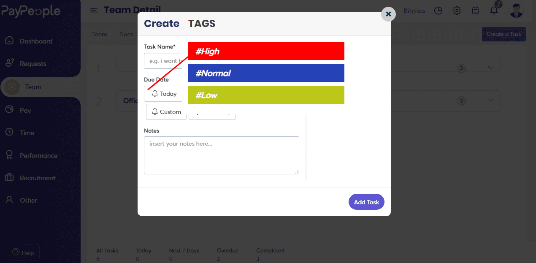536x263 pixels.
Task: Open the pie chart reports icon
Action: click(x=438, y=11)
